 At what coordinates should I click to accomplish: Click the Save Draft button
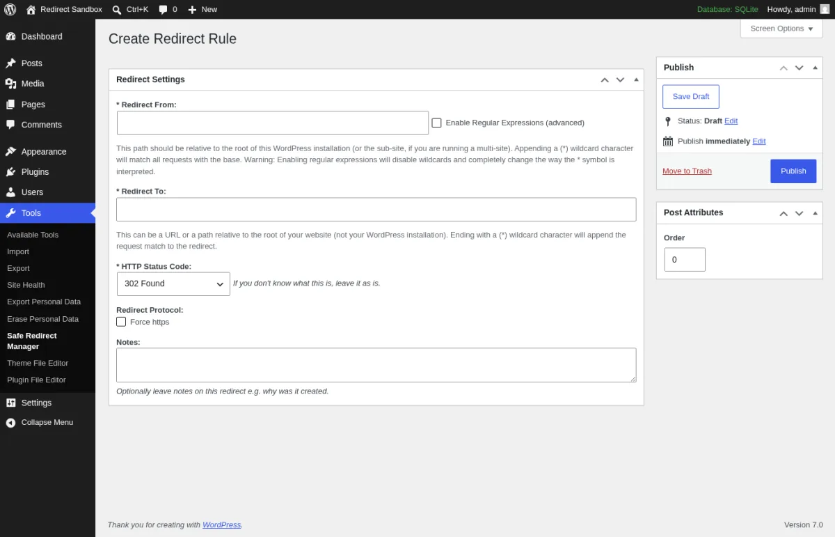pyautogui.click(x=691, y=96)
